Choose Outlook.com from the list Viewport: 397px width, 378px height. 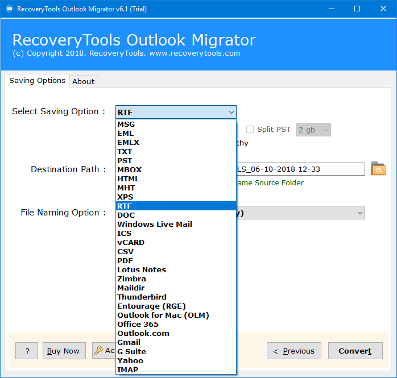[x=176, y=334]
